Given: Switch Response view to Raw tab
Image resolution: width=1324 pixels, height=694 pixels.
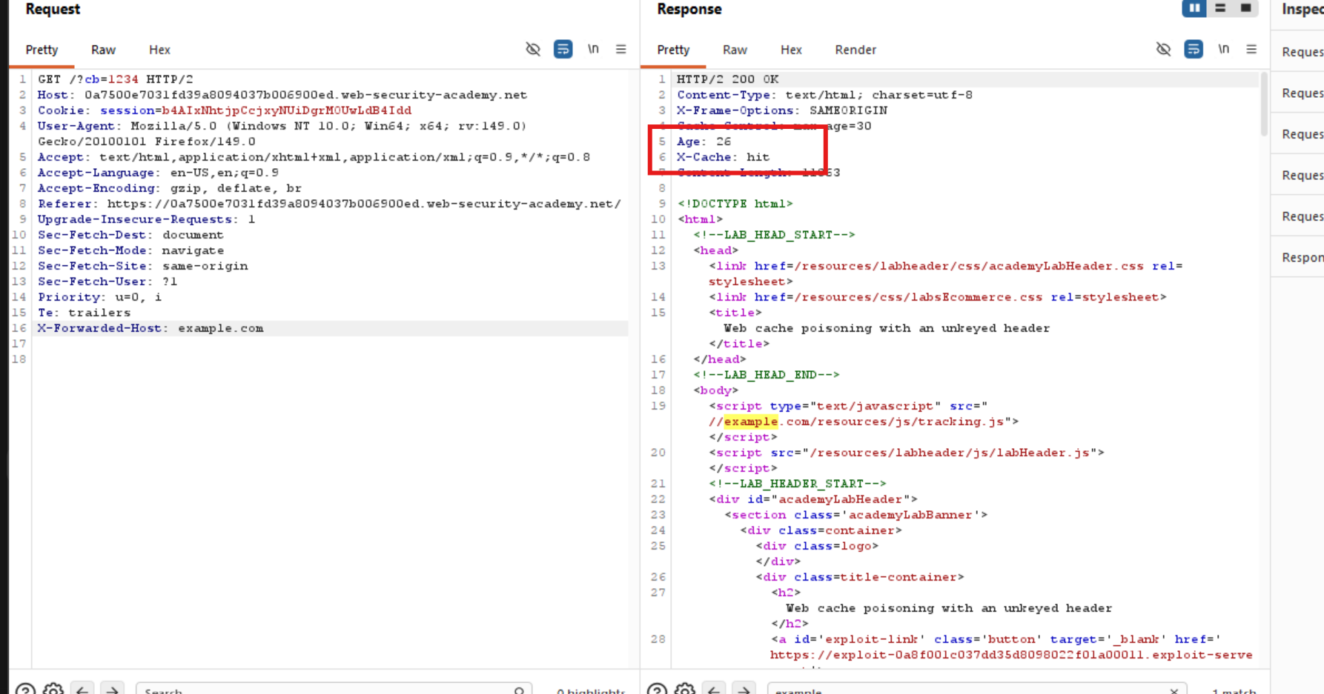Looking at the screenshot, I should pyautogui.click(x=735, y=50).
